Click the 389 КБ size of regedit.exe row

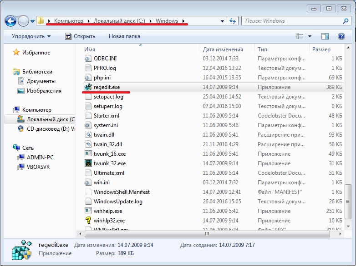point(334,87)
